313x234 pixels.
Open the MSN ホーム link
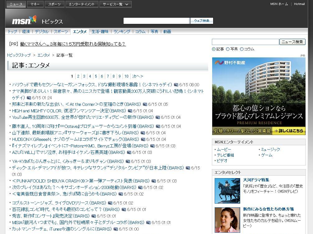[279, 4]
